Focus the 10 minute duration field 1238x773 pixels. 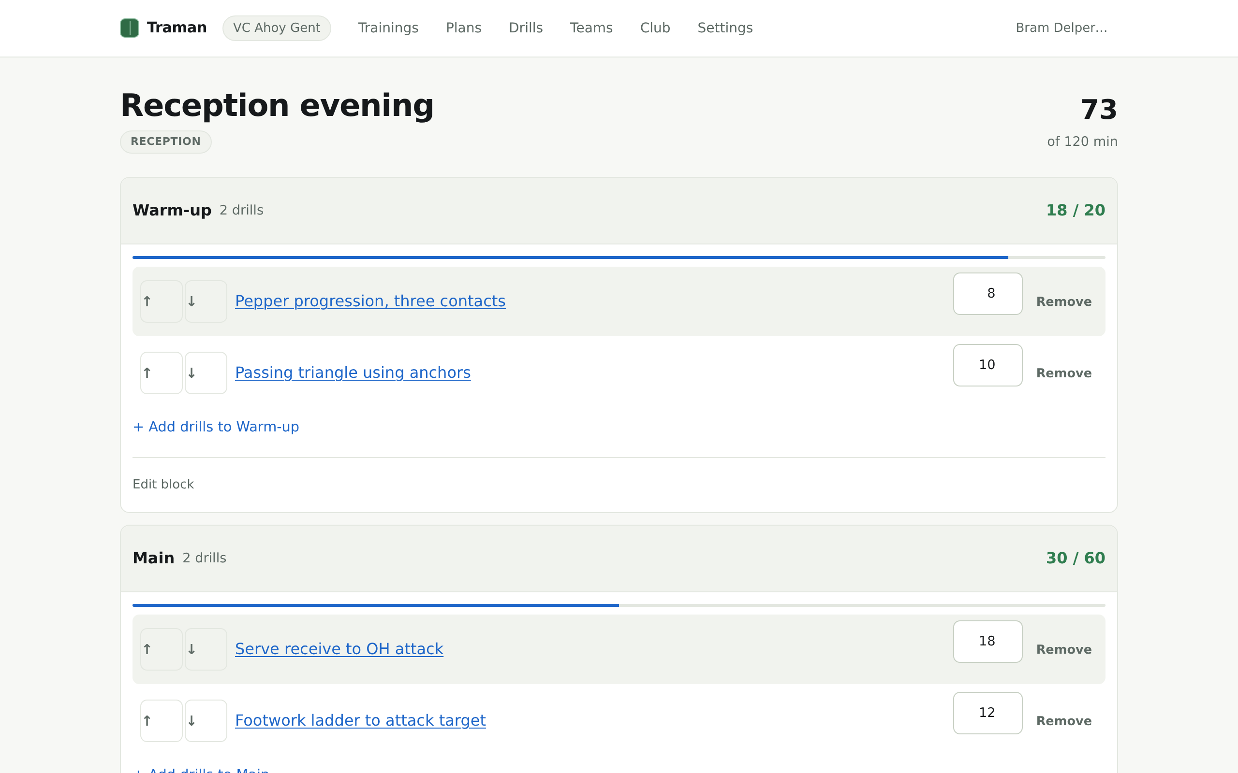click(988, 365)
